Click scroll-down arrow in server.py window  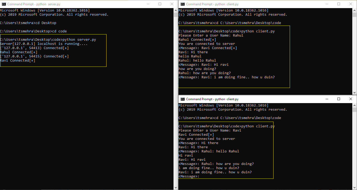pyautogui.click(x=176, y=188)
